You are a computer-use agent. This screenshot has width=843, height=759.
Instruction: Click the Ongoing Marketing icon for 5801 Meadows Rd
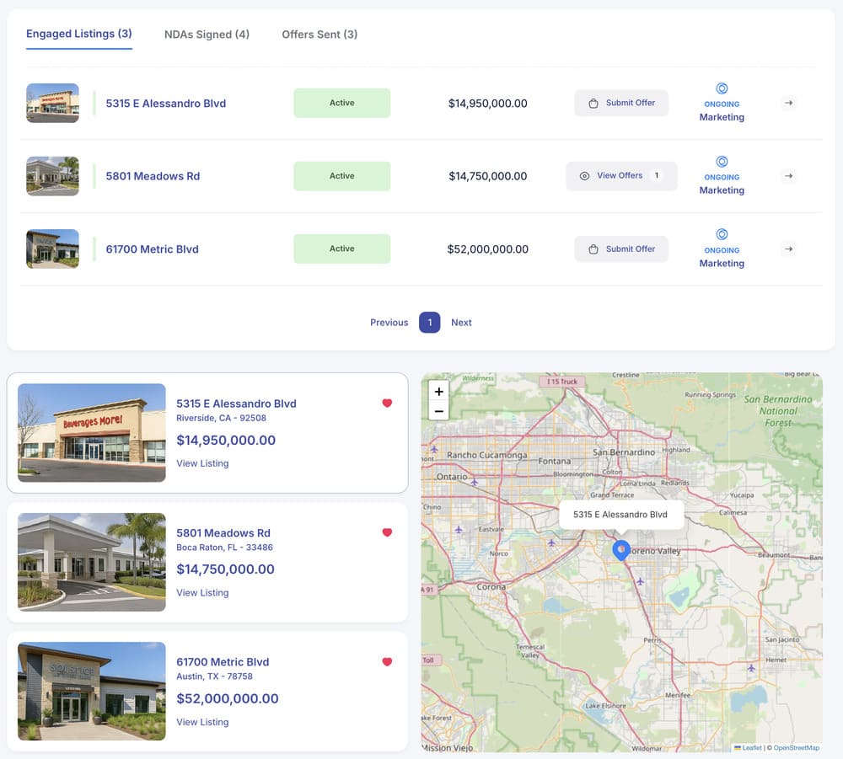722,160
